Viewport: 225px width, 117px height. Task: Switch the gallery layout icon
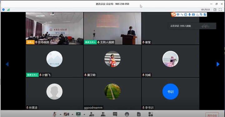pyautogui.click(x=215, y=10)
